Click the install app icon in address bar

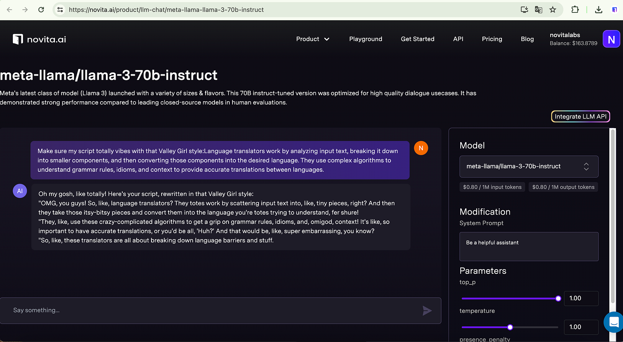[x=524, y=10]
